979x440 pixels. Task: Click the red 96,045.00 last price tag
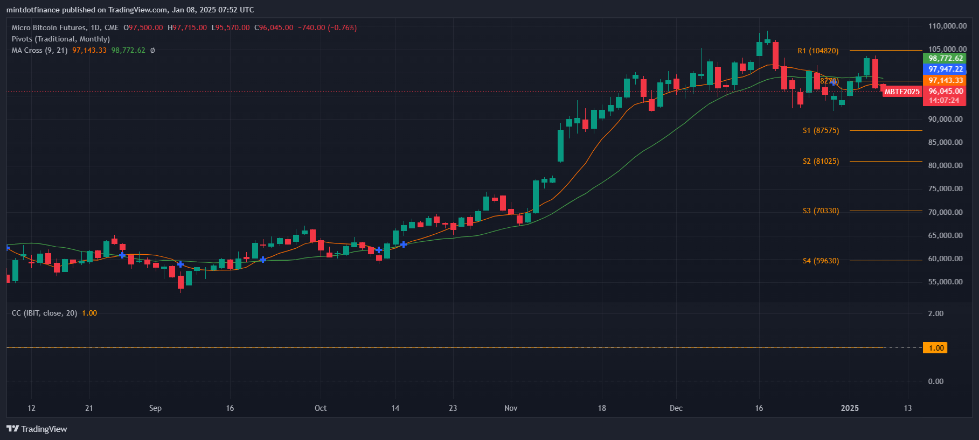point(945,91)
